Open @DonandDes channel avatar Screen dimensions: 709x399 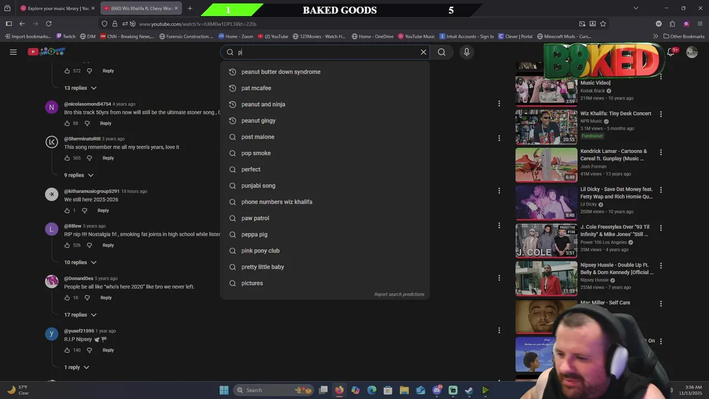coord(52,282)
